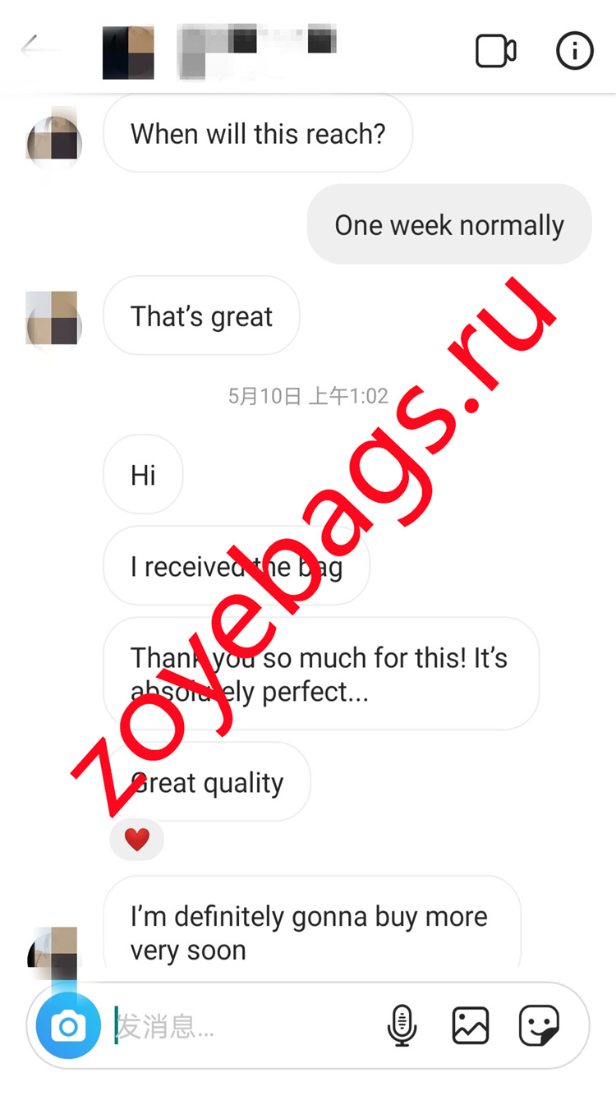The height and width of the screenshot is (1096, 616).
Task: Record a voice message with microphone
Action: (402, 1025)
